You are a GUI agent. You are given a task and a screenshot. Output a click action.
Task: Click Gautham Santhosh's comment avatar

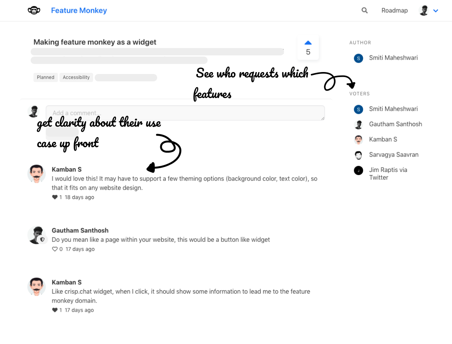pos(36,235)
